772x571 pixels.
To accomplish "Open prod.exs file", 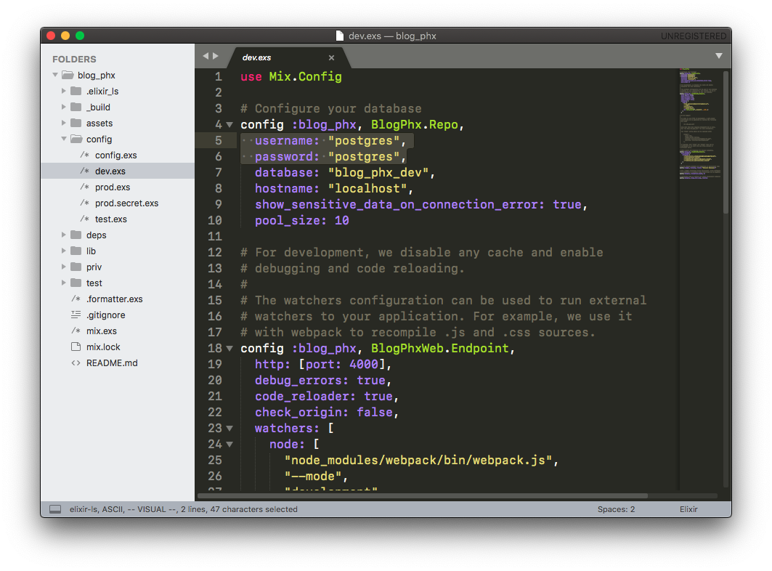I will pos(113,187).
